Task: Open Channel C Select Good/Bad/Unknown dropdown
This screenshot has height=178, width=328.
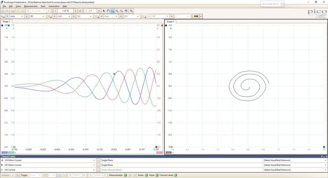Action: click(295, 170)
